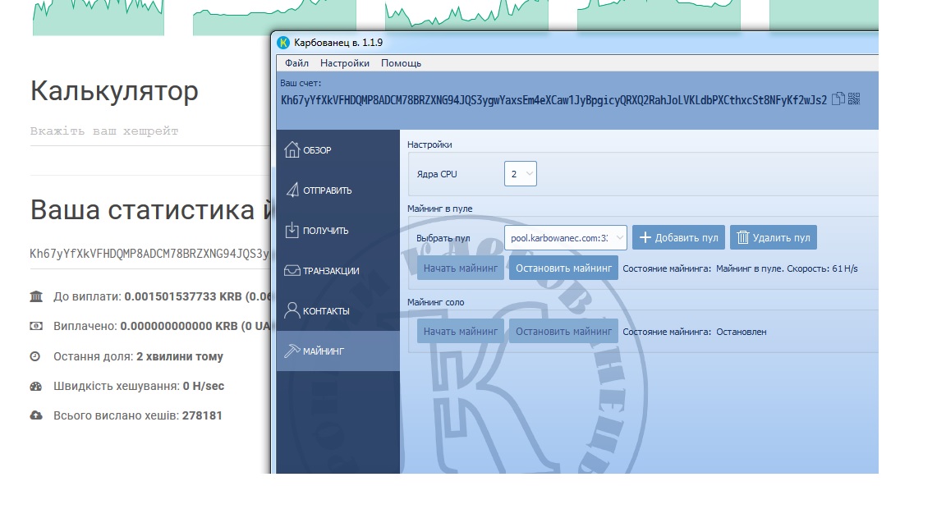Click the cloud icon beside Всього вислано хешів
The width and height of the screenshot is (946, 532).
pos(36,415)
